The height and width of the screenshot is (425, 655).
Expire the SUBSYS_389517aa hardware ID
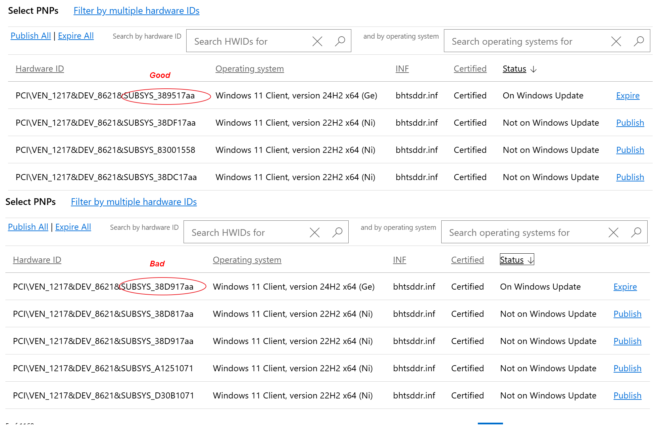tap(627, 95)
